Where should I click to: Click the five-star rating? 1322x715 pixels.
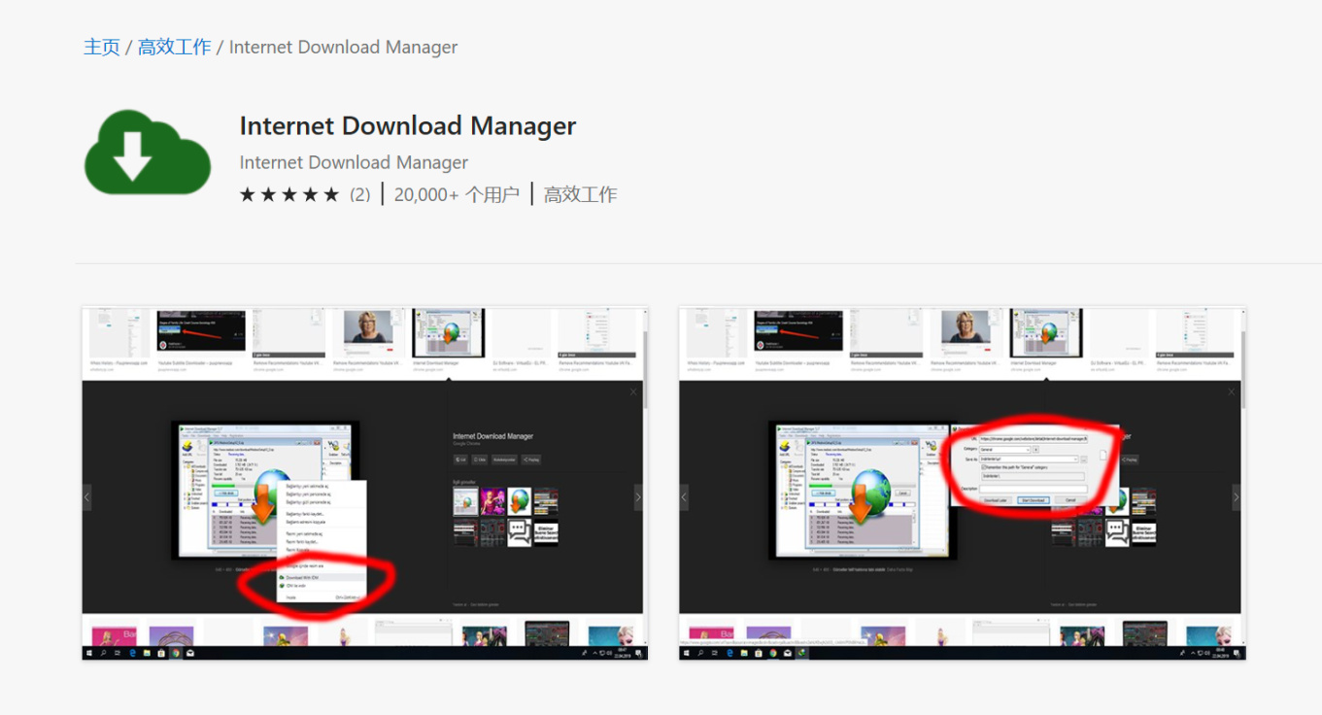pyautogui.click(x=289, y=194)
